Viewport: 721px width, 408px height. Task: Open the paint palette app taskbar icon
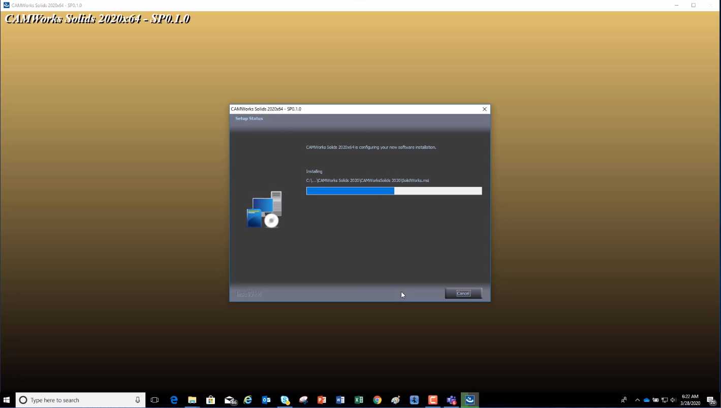[396, 400]
